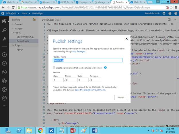The image size is (179, 134).
Task: Open the Search tool in Napa sidebar
Action: click(4, 30)
